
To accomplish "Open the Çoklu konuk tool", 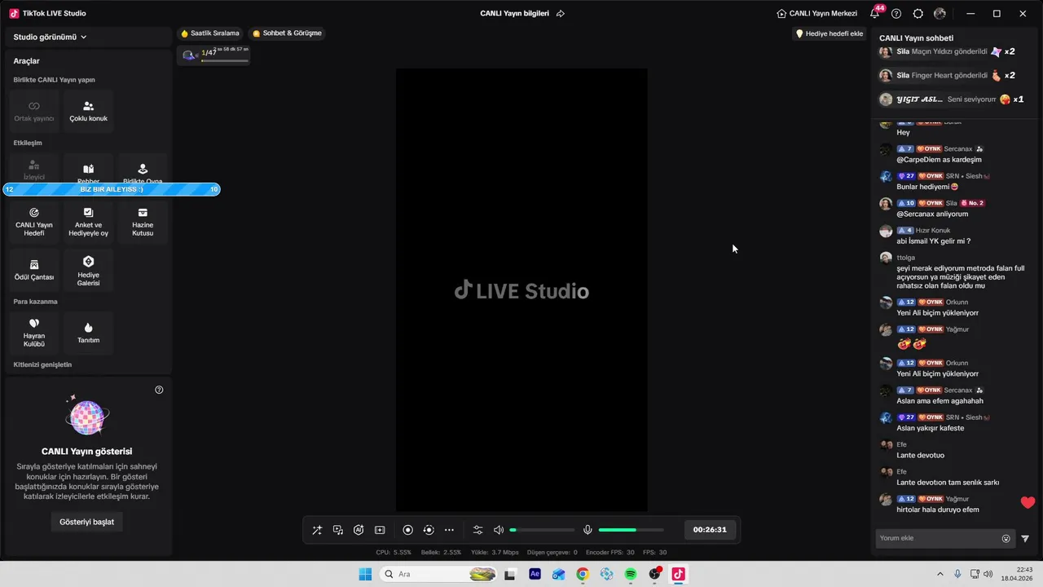I will point(88,111).
